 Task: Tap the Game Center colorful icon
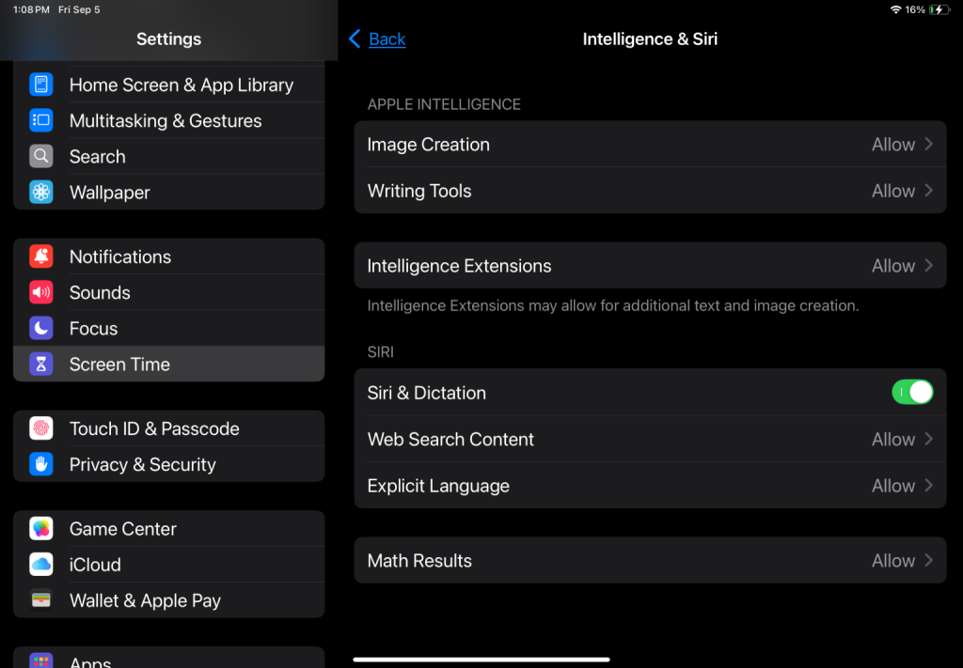click(x=40, y=529)
